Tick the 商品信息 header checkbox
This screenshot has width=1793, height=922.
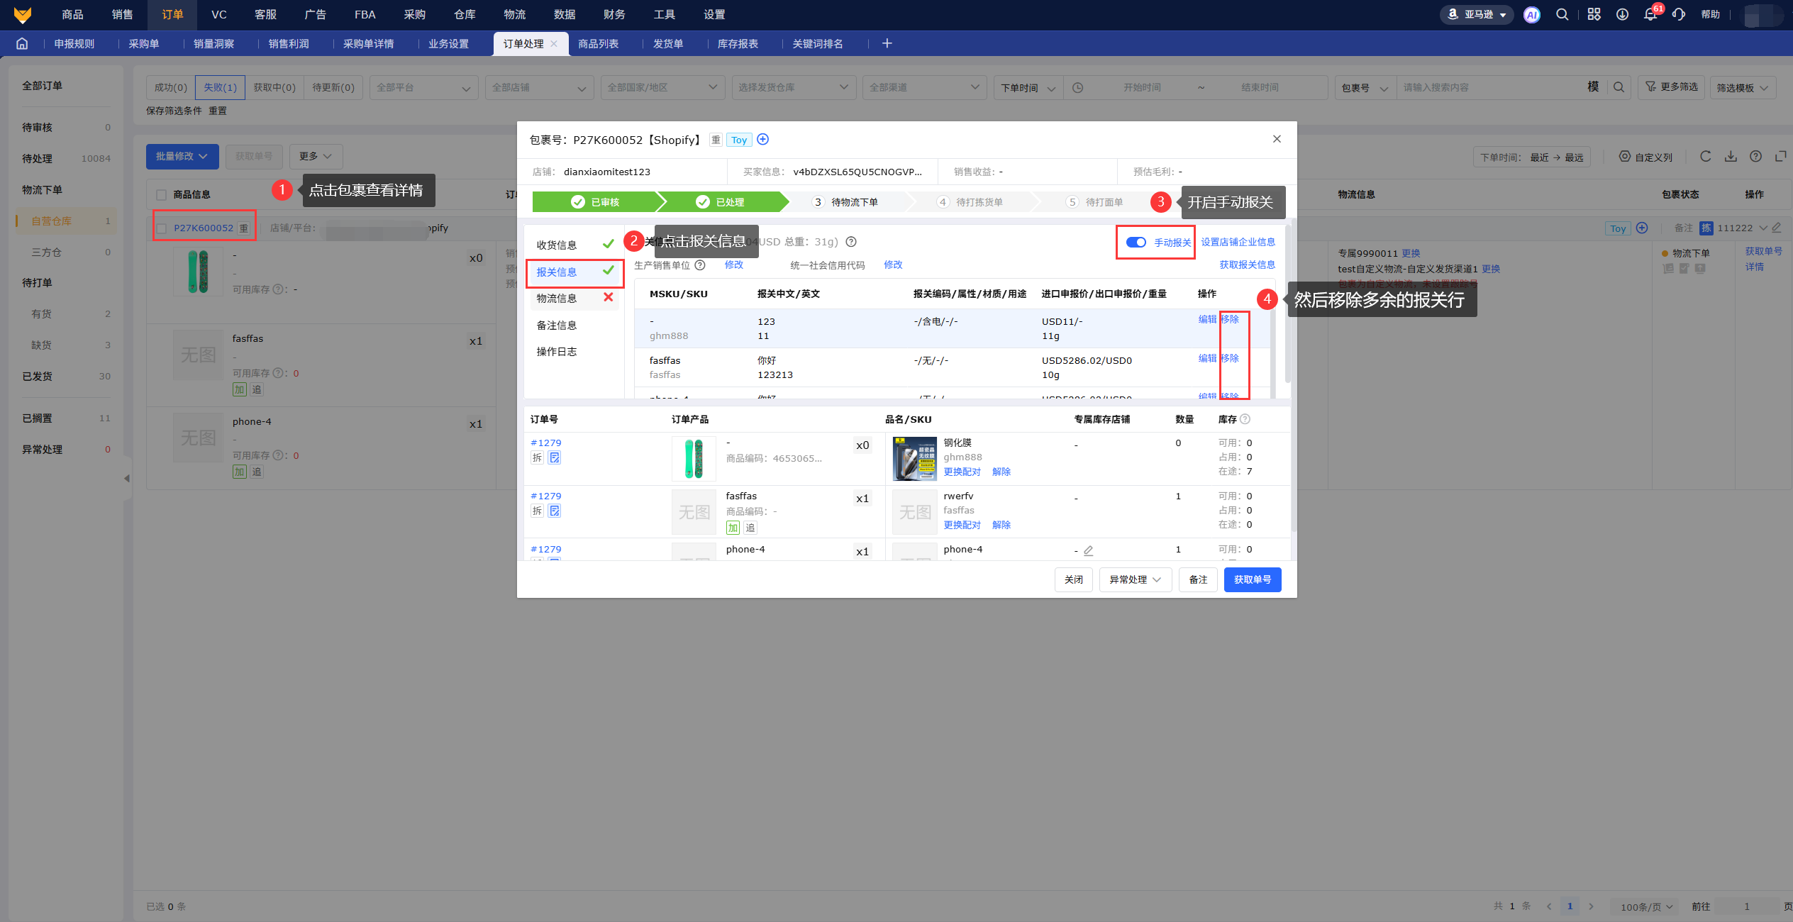click(162, 194)
